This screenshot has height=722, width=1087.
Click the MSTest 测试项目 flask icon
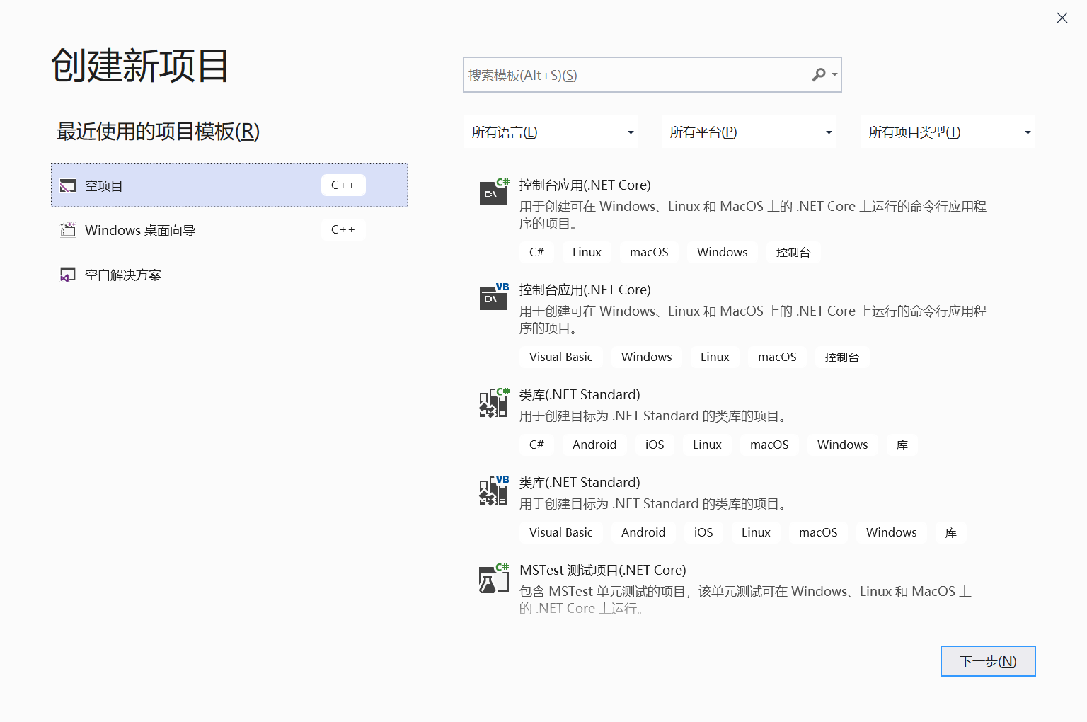coord(493,578)
